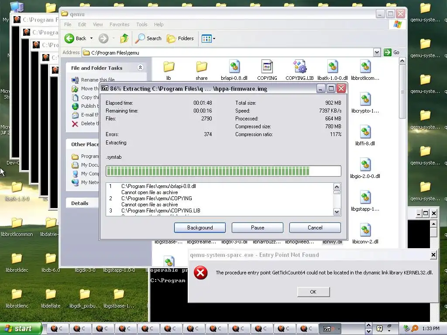Click the Go button
The width and height of the screenshot is (447, 335).
click(x=392, y=52)
